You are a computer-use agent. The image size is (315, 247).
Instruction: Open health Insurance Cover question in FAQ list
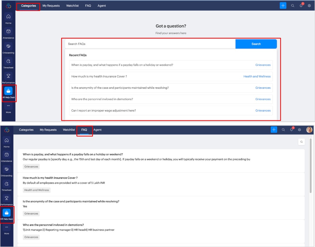[50, 178]
